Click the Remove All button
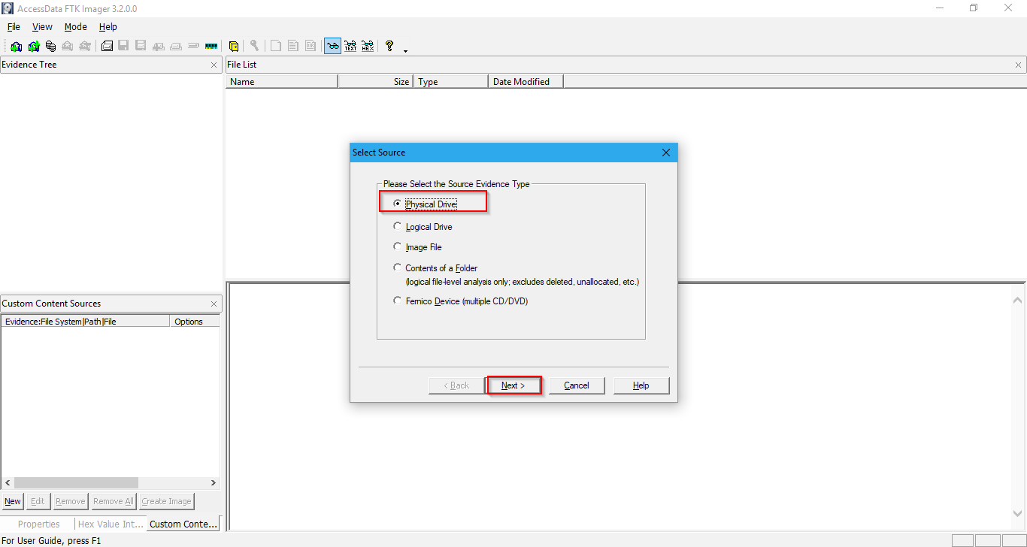The width and height of the screenshot is (1027, 547). click(114, 501)
